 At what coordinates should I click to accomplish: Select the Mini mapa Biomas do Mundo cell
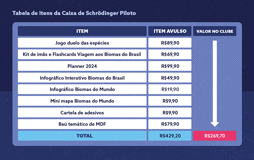[x=82, y=101]
